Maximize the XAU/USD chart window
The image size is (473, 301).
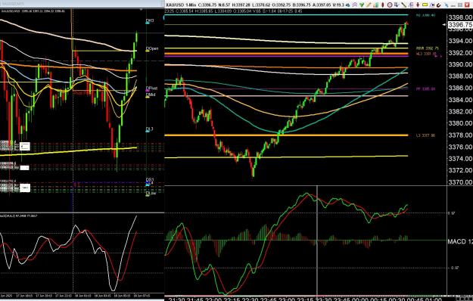[460, 5]
